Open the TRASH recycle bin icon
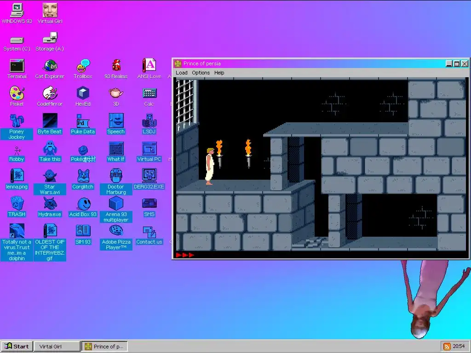This screenshot has width=471, height=353. (17, 207)
